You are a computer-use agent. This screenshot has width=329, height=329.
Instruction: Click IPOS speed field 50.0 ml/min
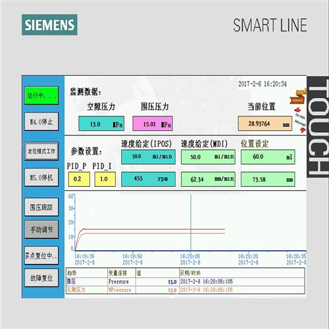coord(148,157)
